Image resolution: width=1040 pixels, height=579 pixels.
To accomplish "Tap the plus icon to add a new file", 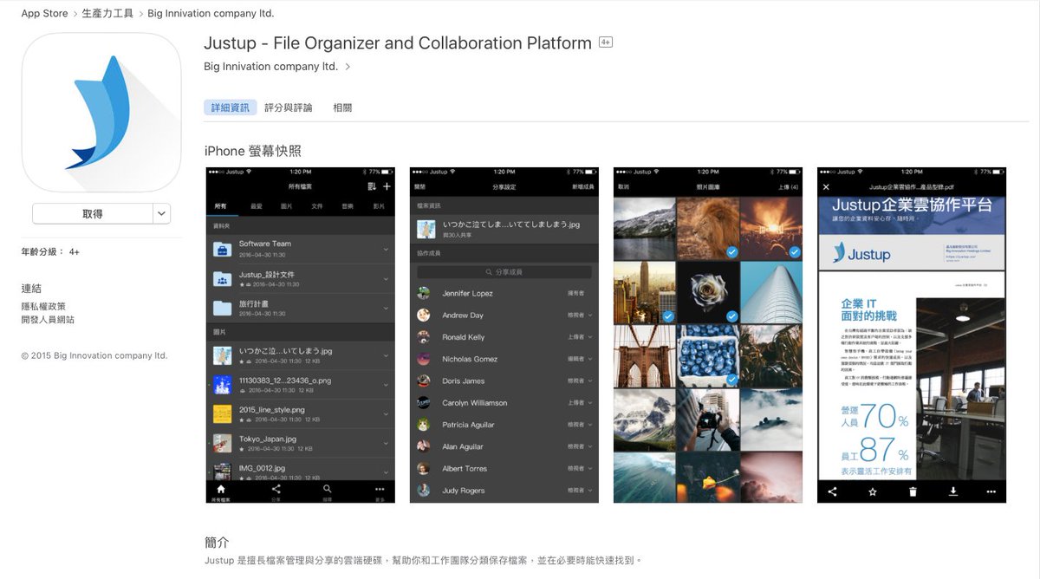I will point(387,186).
